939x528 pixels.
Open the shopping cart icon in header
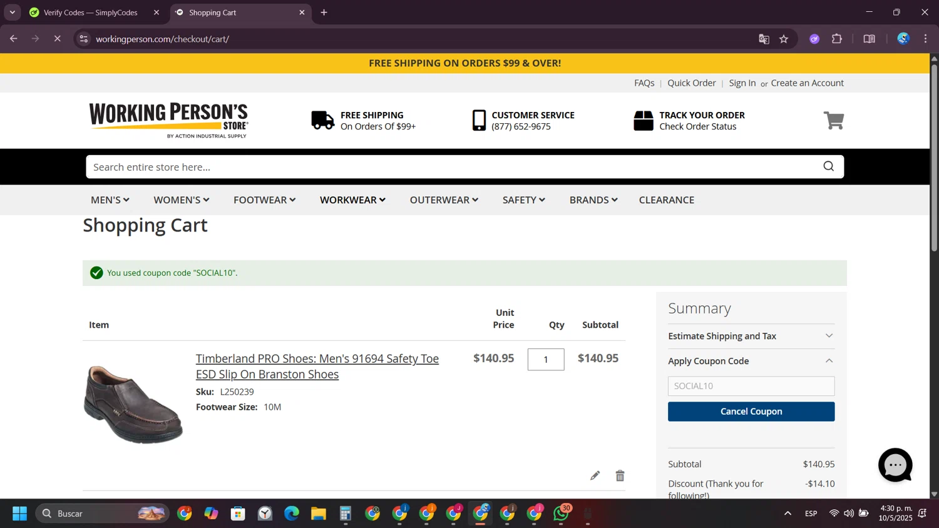(833, 120)
